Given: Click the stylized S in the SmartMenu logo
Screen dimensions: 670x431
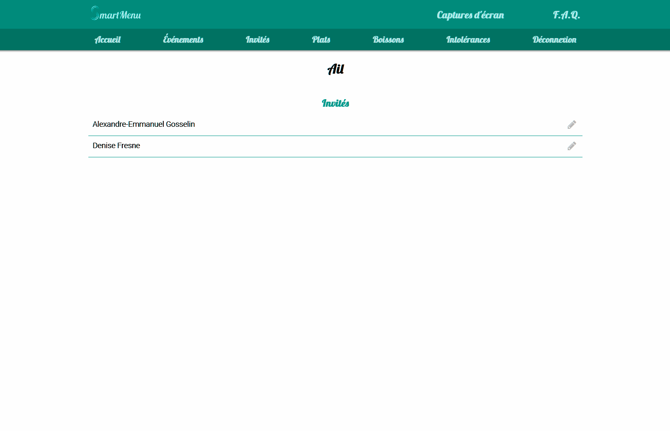Looking at the screenshot, I should click(x=95, y=13).
